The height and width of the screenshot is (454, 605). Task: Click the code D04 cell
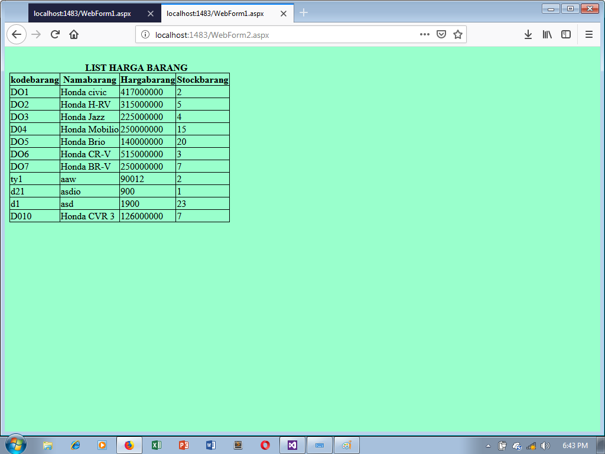click(35, 129)
